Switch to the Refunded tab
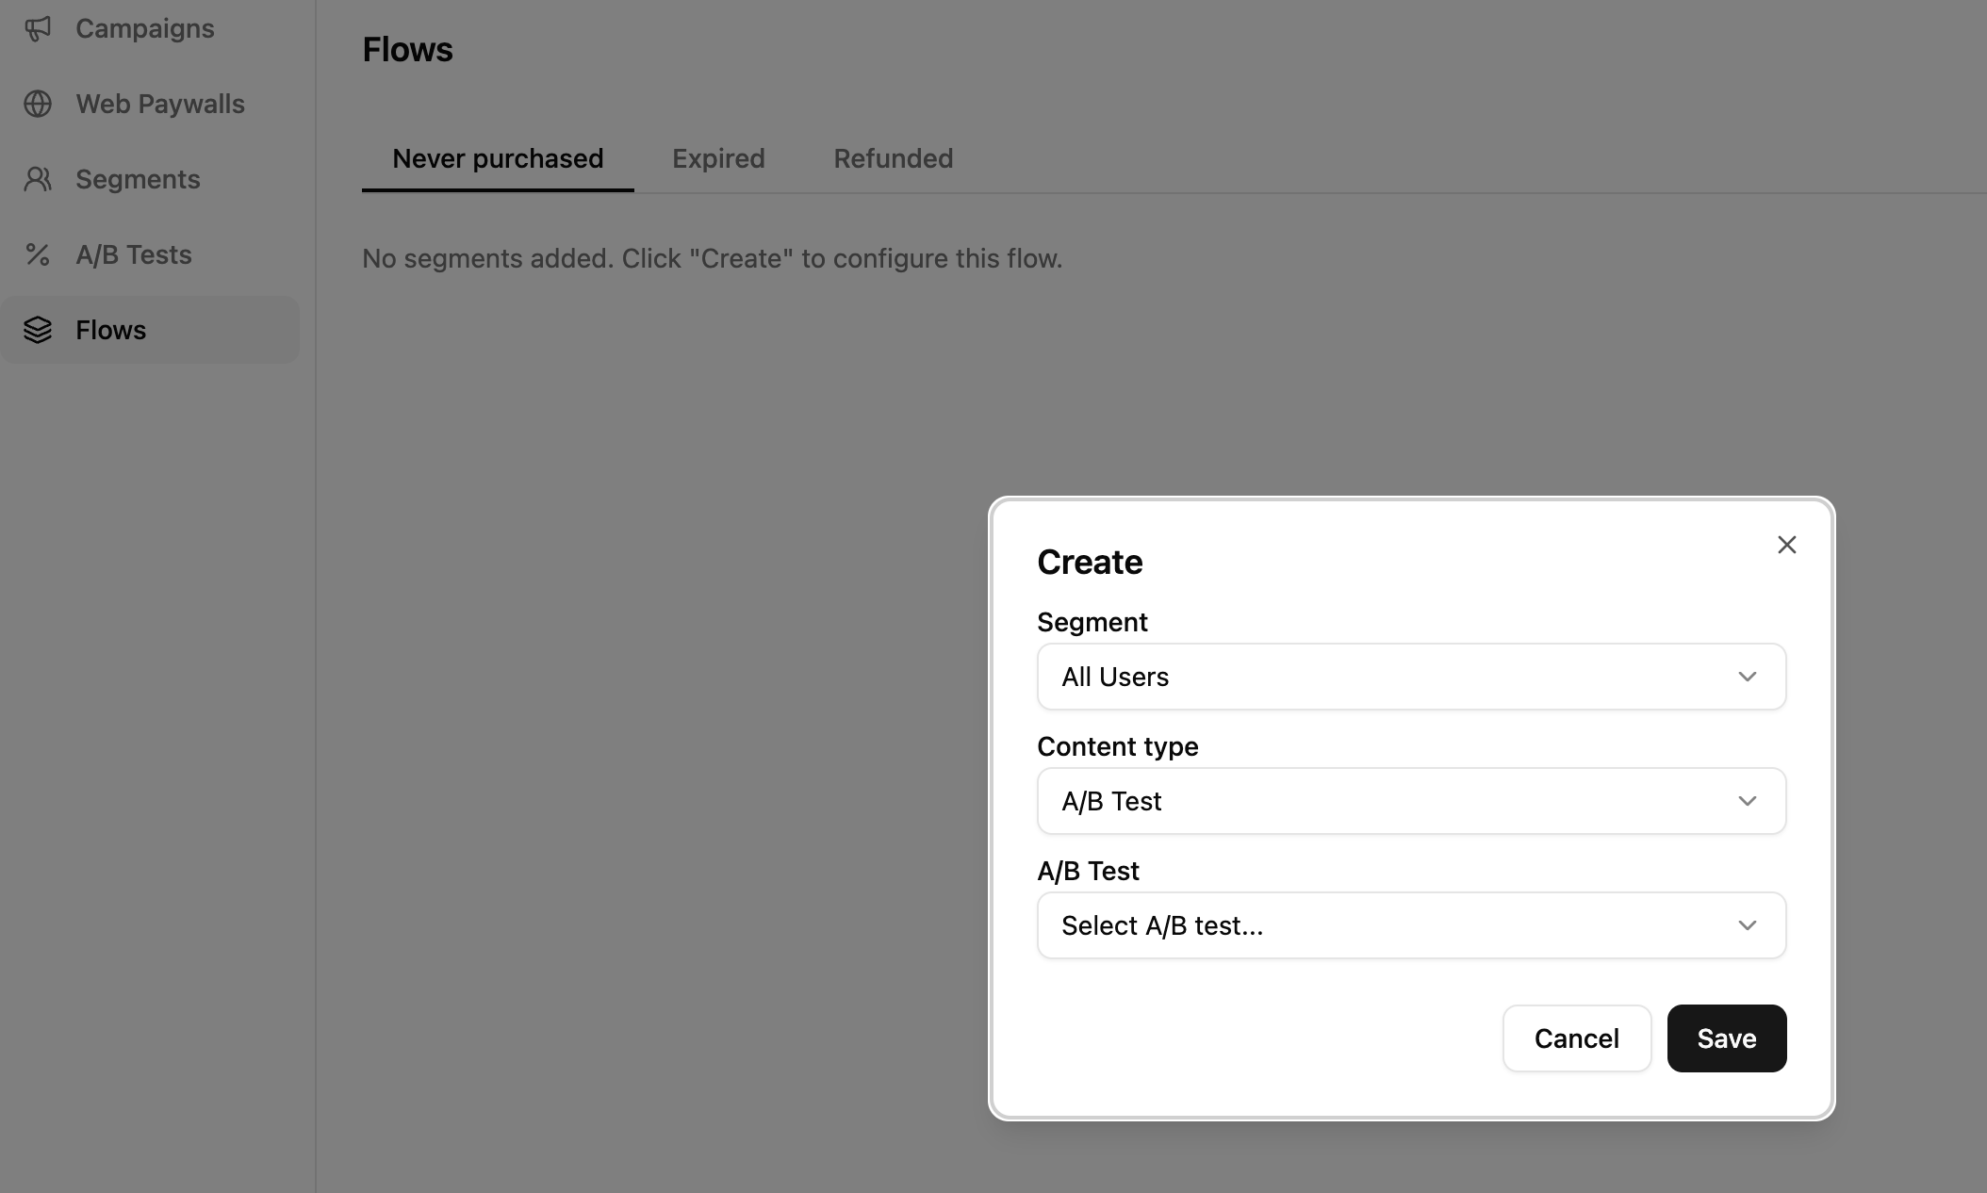This screenshot has width=1987, height=1193. click(x=893, y=158)
